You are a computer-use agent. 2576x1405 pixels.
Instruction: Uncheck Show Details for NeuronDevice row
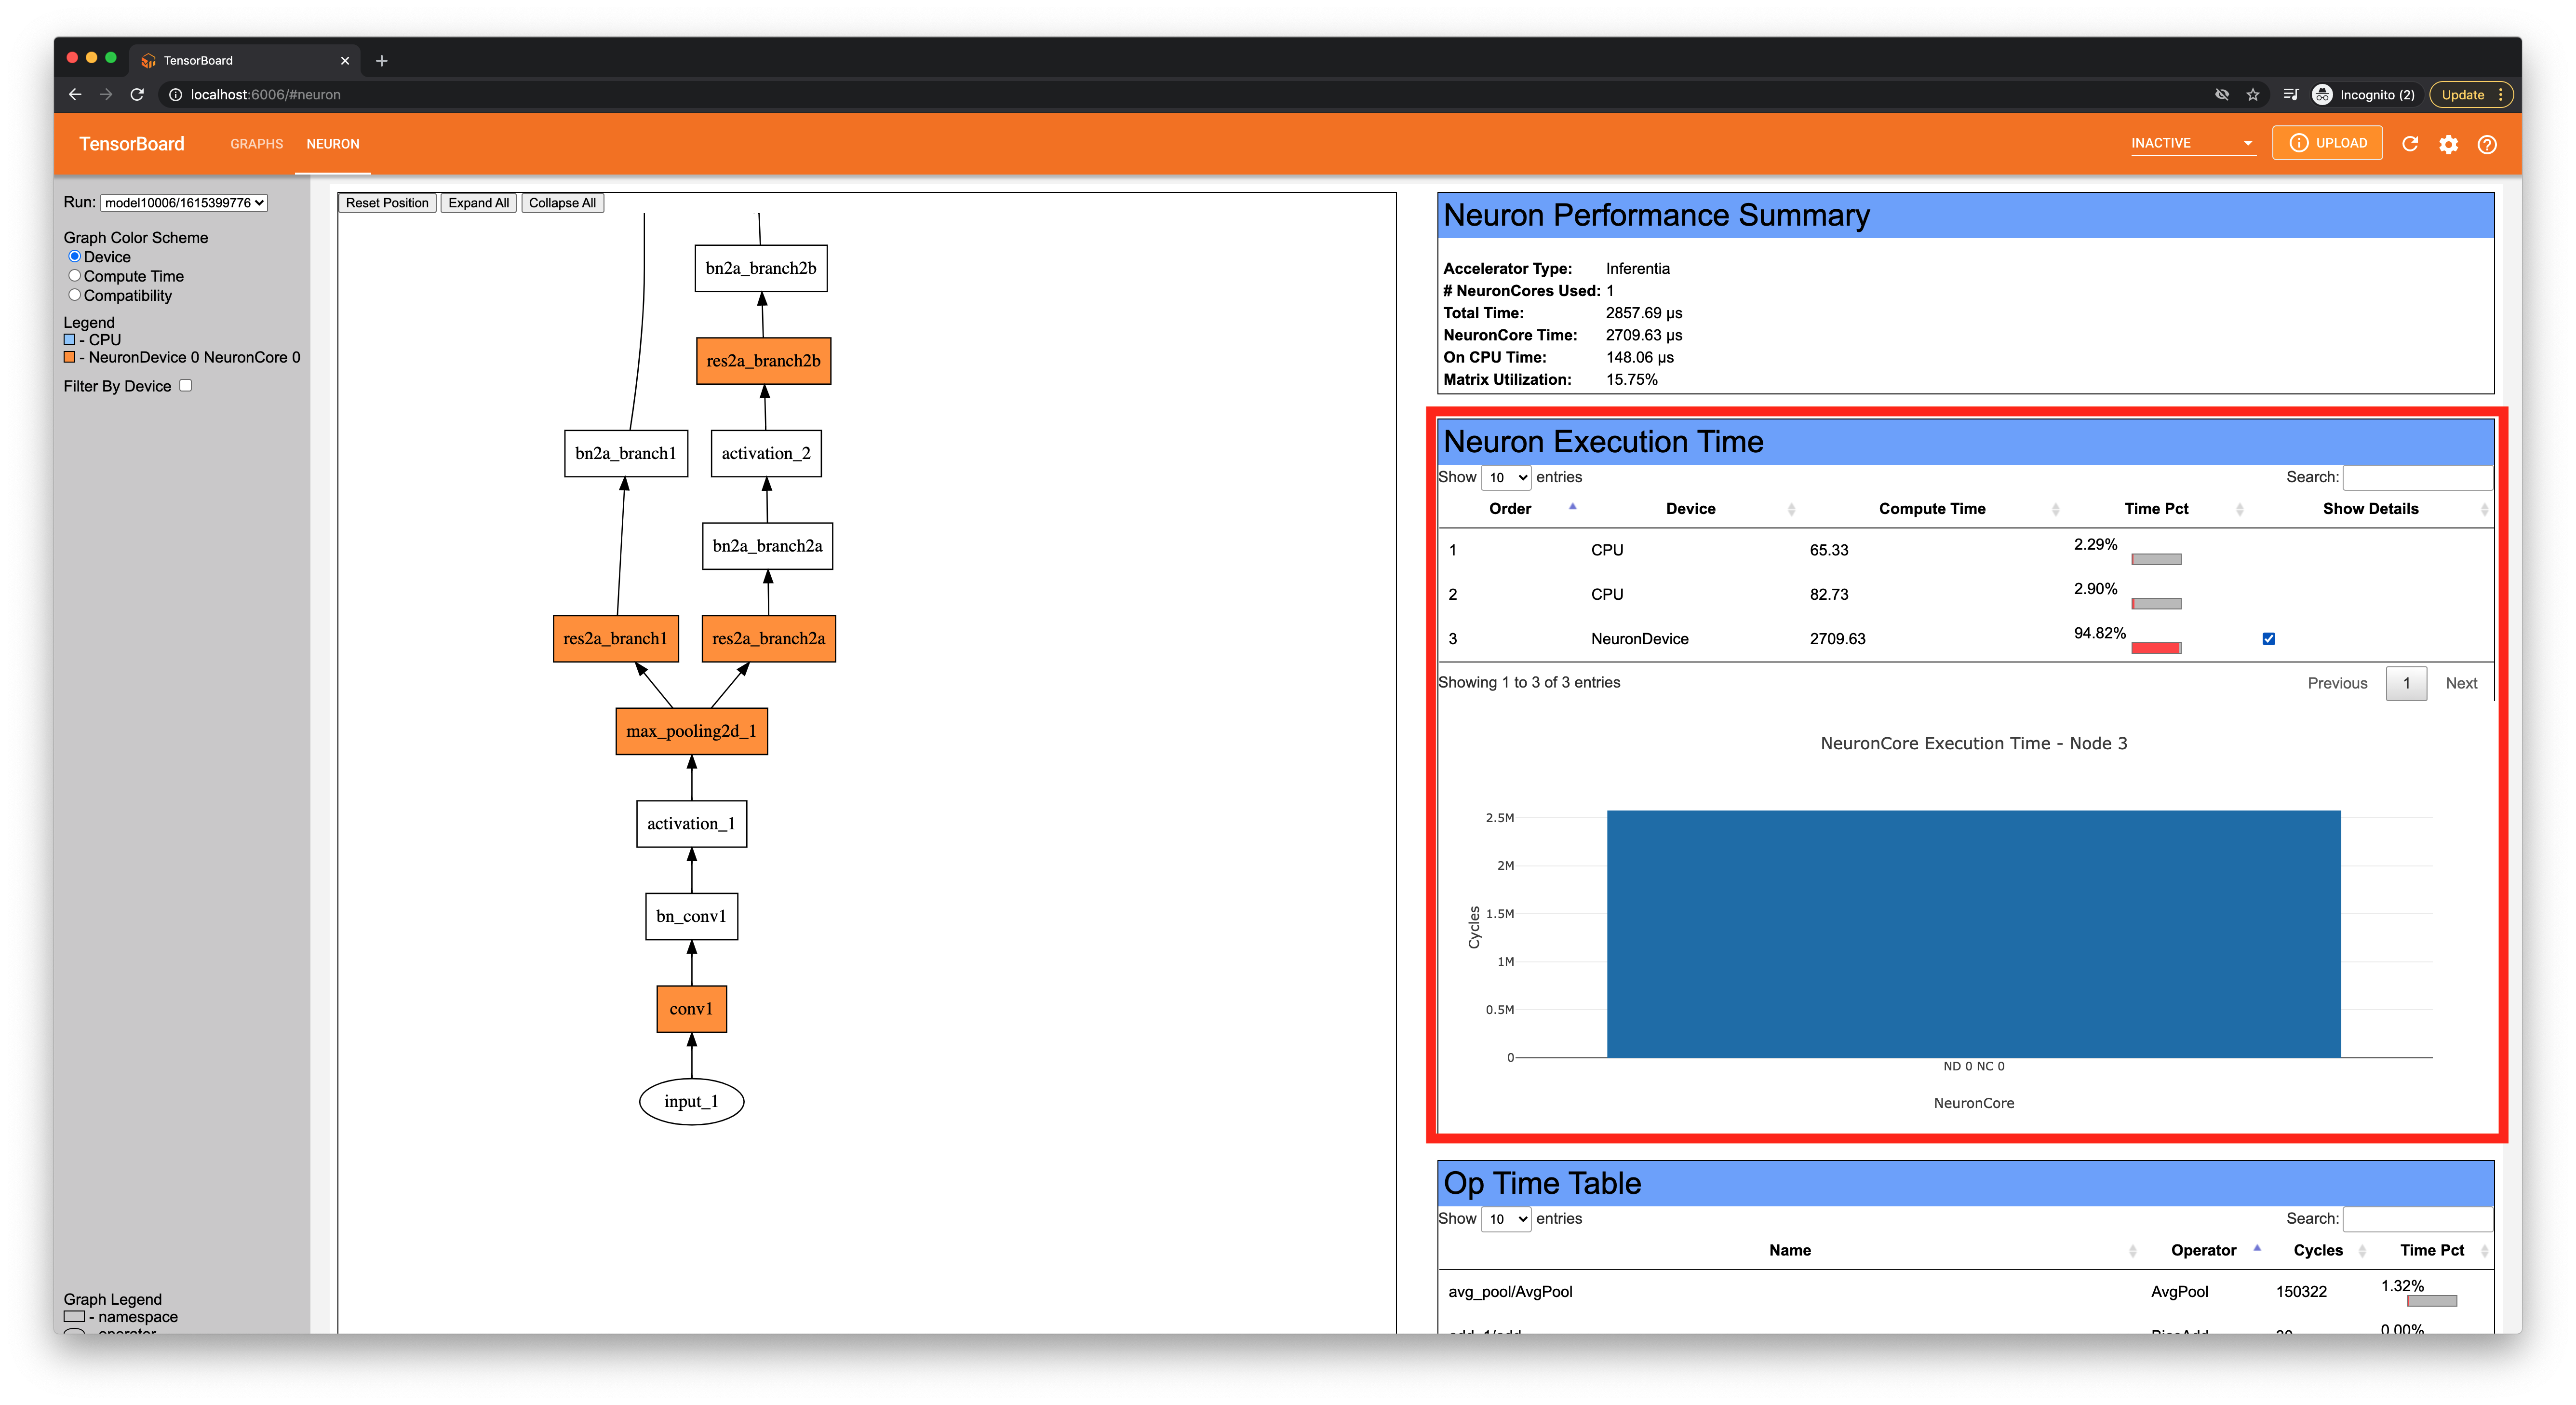(2268, 639)
